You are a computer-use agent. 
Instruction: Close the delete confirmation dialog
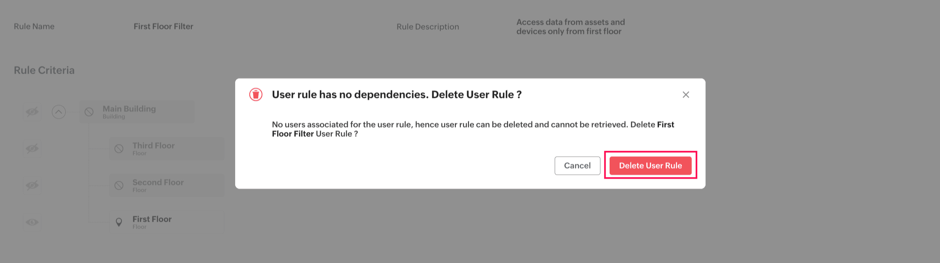[x=686, y=95]
